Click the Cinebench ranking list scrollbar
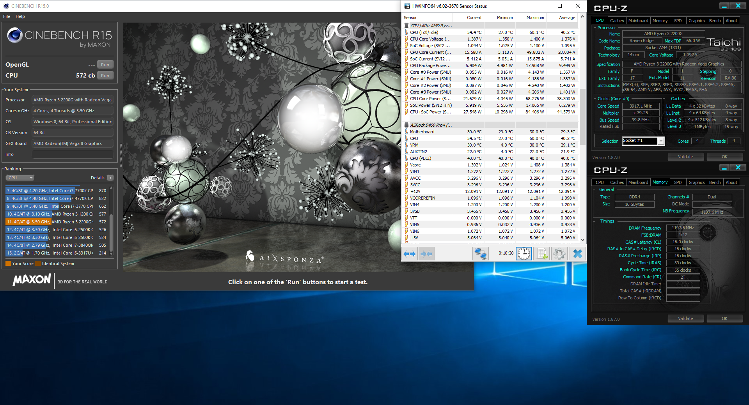The height and width of the screenshot is (405, 749). click(112, 233)
